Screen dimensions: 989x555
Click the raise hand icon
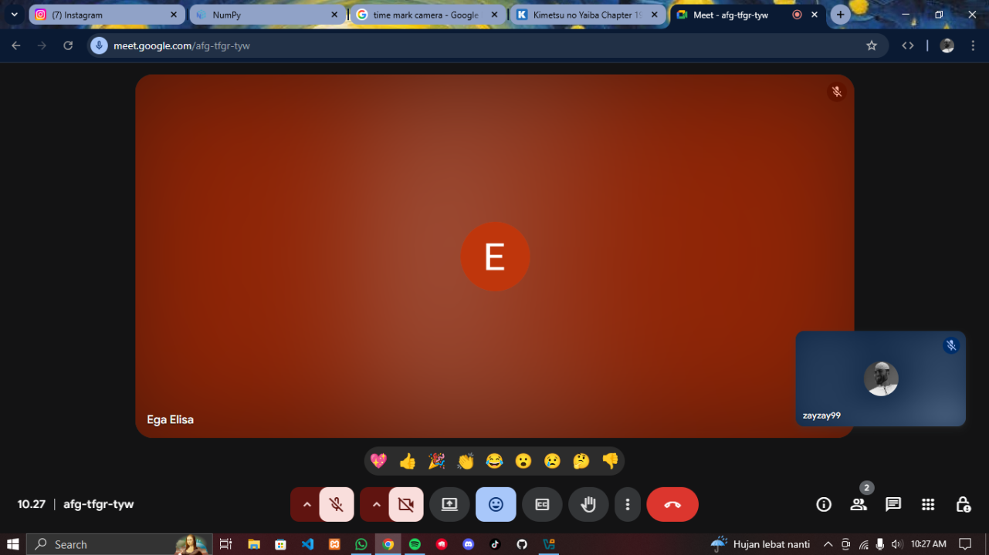click(588, 505)
